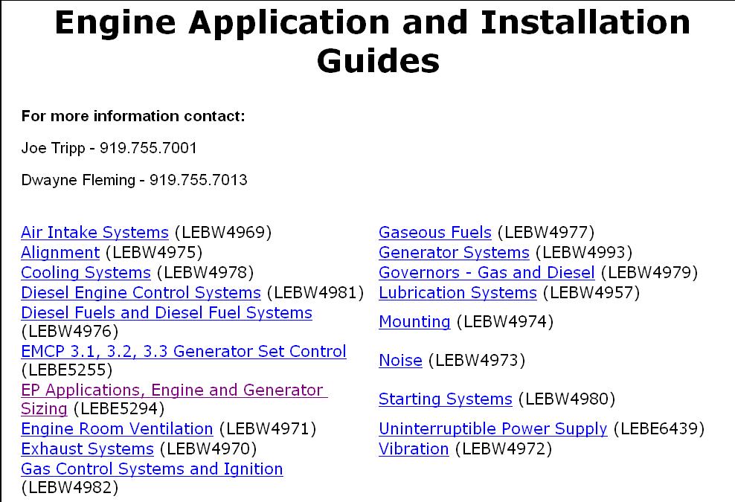Click document code (LEBW4969)

(x=223, y=233)
